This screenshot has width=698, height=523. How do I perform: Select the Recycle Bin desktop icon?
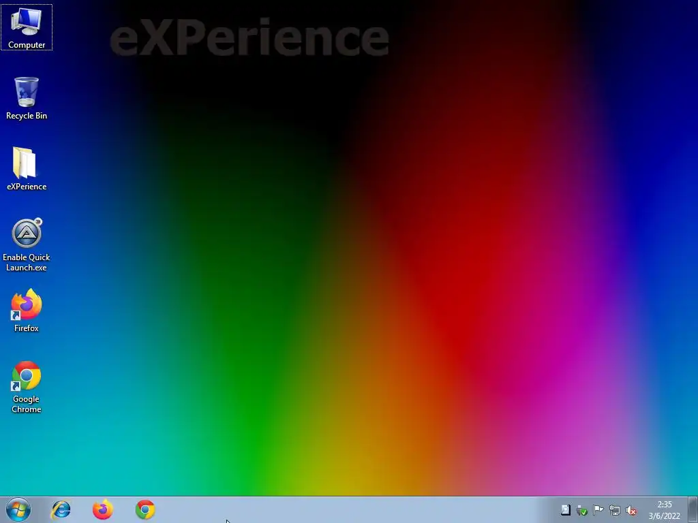pos(27,98)
